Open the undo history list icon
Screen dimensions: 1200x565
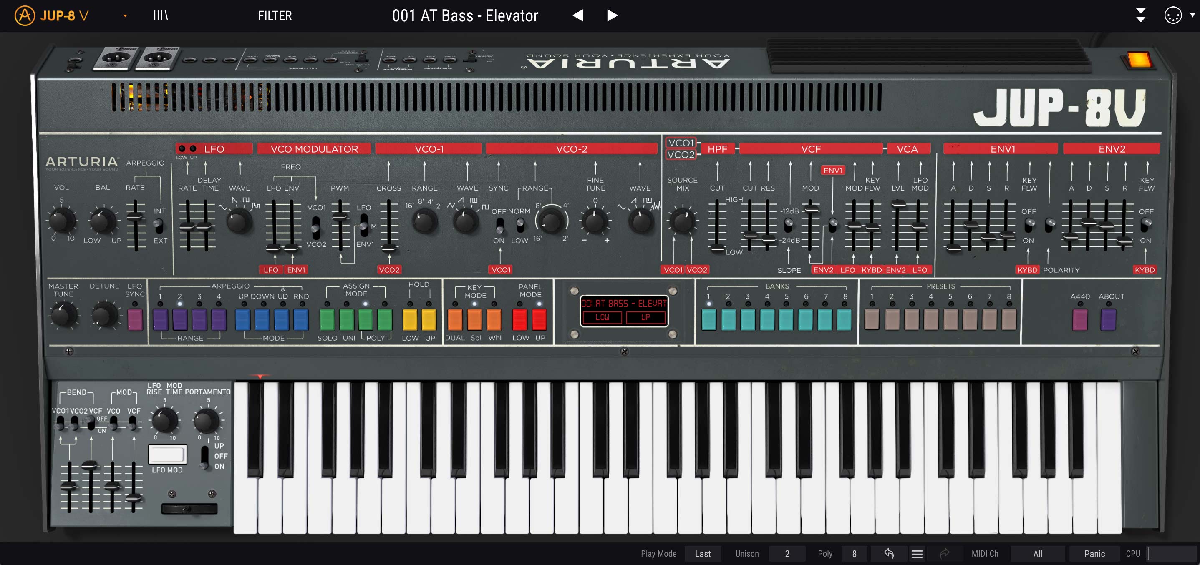click(917, 553)
